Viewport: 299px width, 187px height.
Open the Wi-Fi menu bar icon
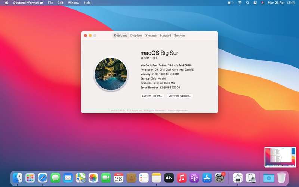point(240,3)
